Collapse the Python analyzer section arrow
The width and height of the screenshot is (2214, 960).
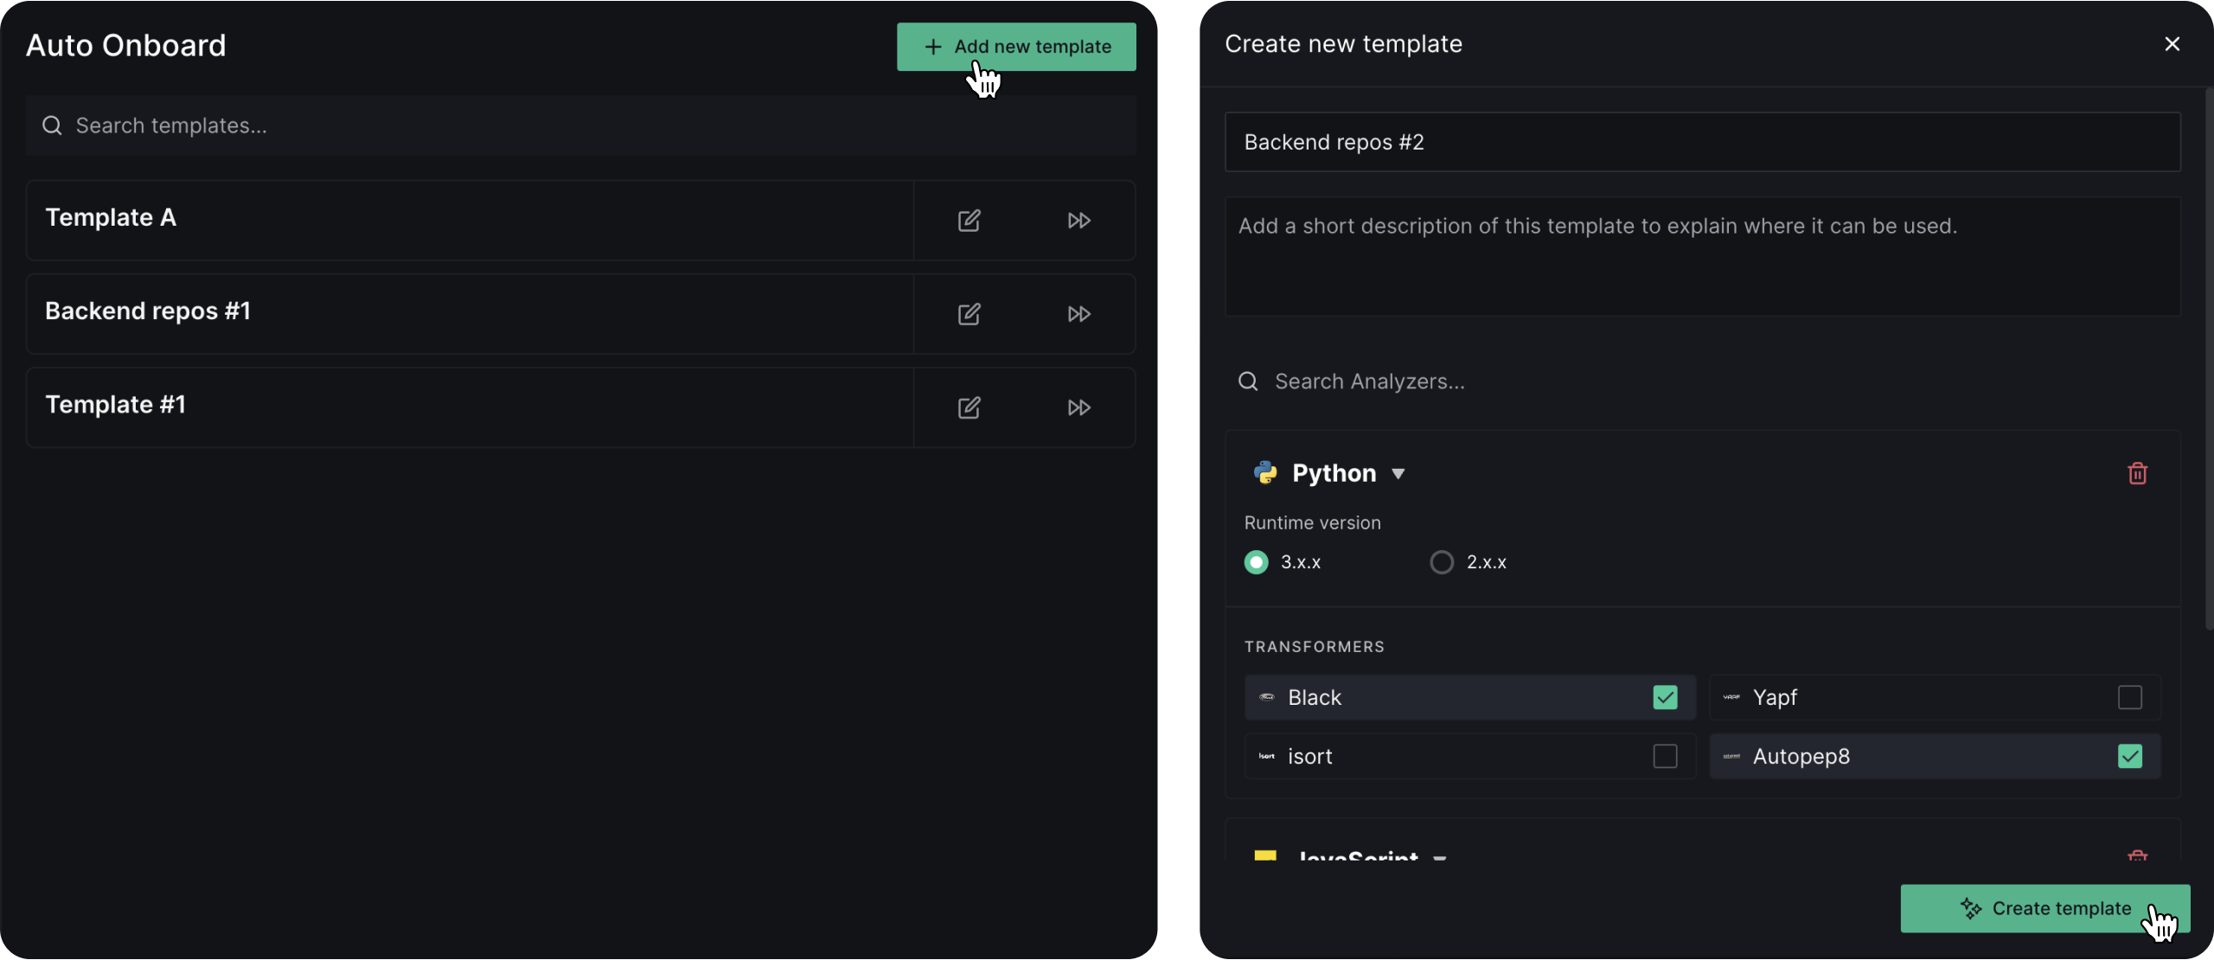point(1398,474)
